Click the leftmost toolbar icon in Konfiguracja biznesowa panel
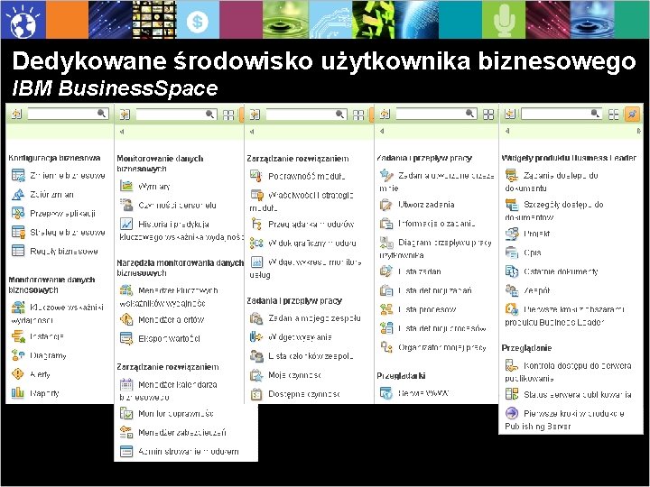This screenshot has width=650, height=487. click(16, 114)
